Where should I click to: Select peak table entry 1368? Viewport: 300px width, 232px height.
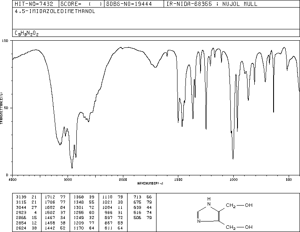tap(78, 197)
